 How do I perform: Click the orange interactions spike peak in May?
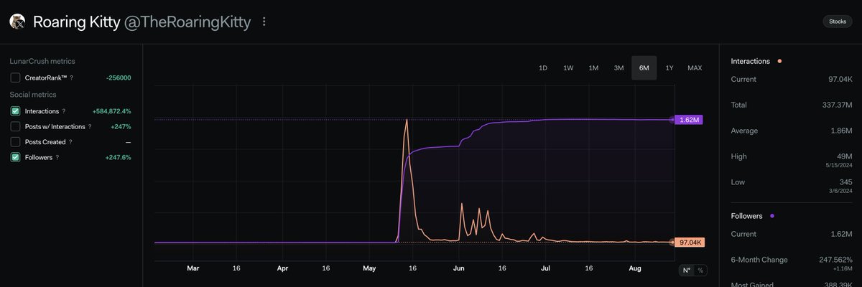(x=407, y=120)
